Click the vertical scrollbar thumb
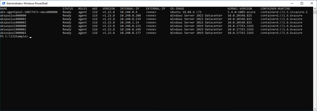The width and height of the screenshot is (317, 111). pos(315,12)
